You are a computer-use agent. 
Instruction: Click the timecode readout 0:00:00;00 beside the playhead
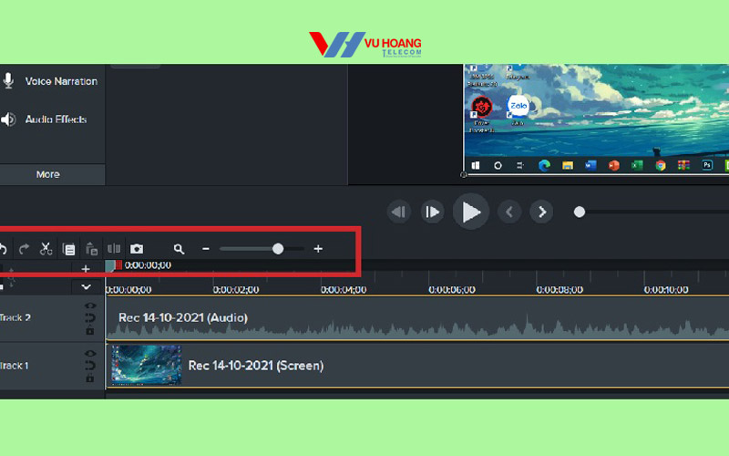point(148,265)
